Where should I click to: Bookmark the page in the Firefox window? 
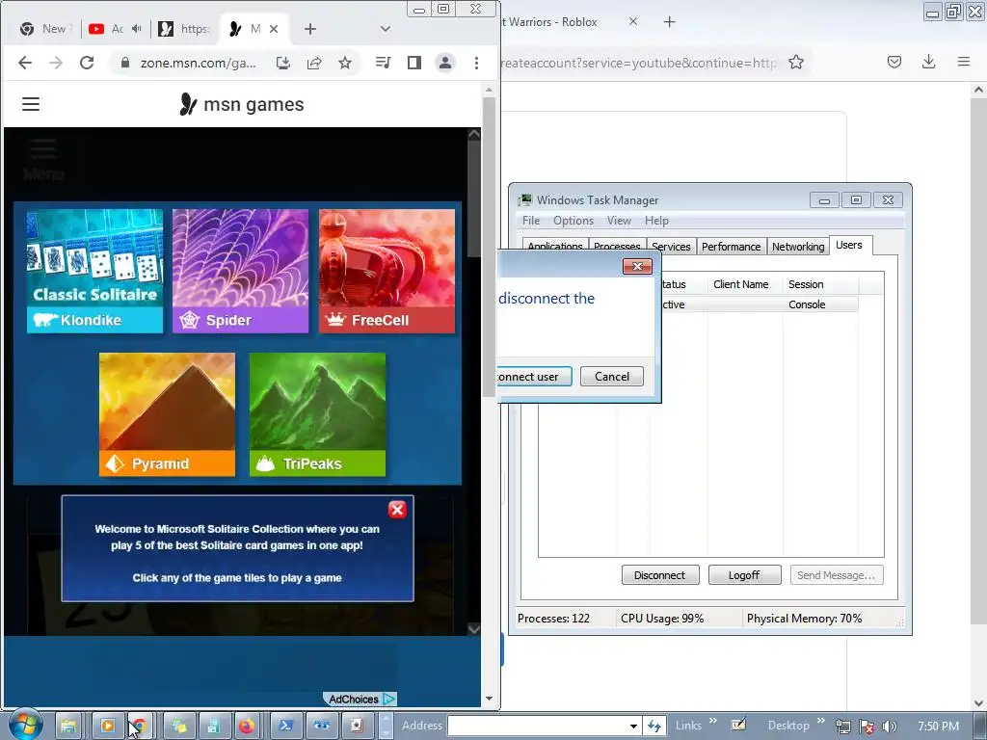(795, 63)
